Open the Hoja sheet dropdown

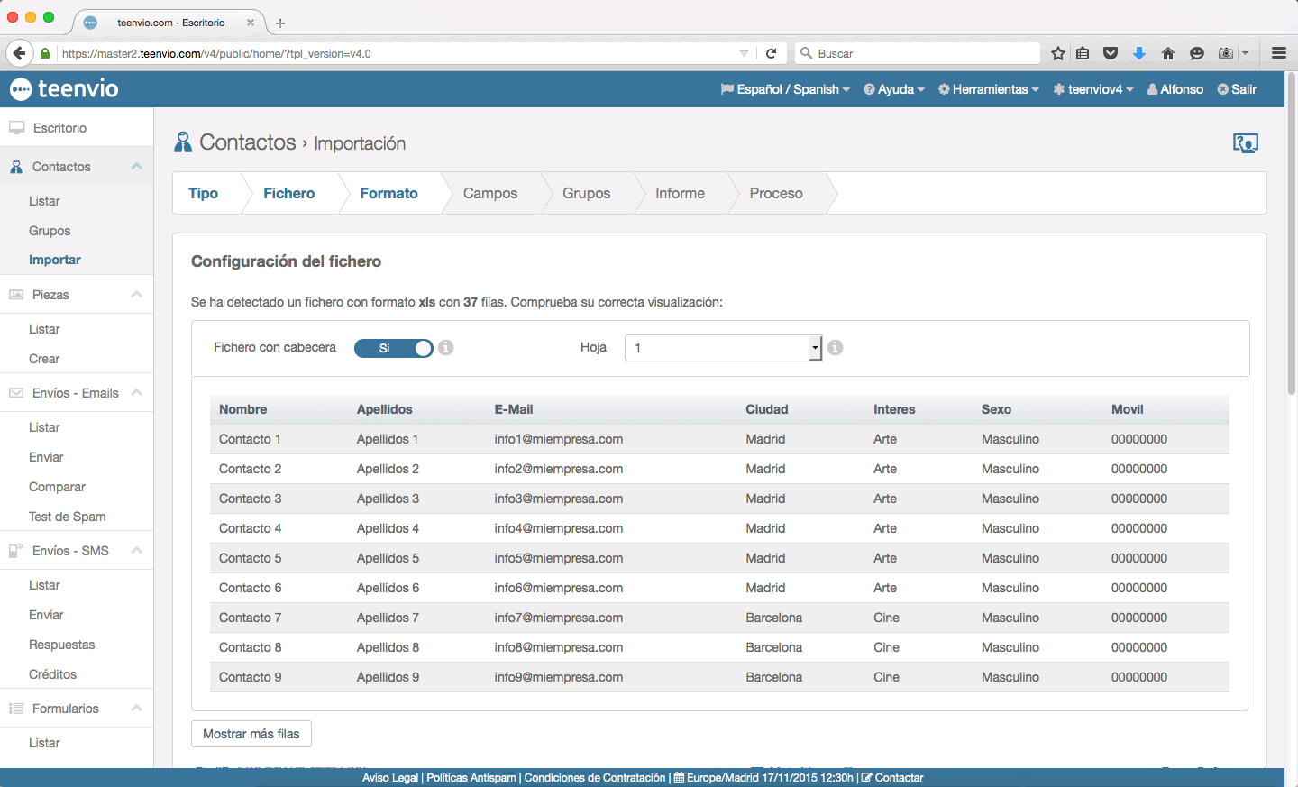click(x=723, y=348)
